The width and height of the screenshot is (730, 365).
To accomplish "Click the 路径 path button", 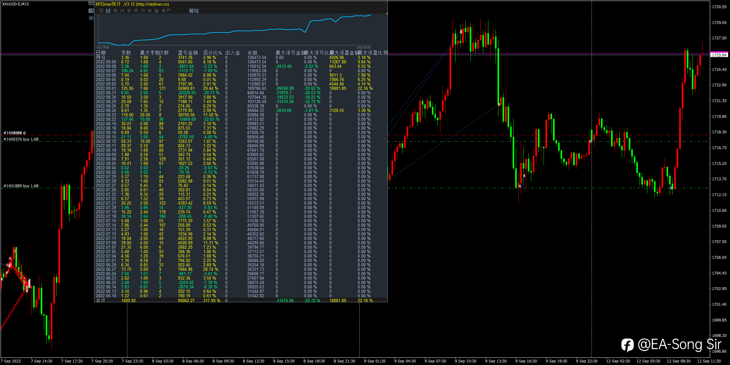I will 194,11.
